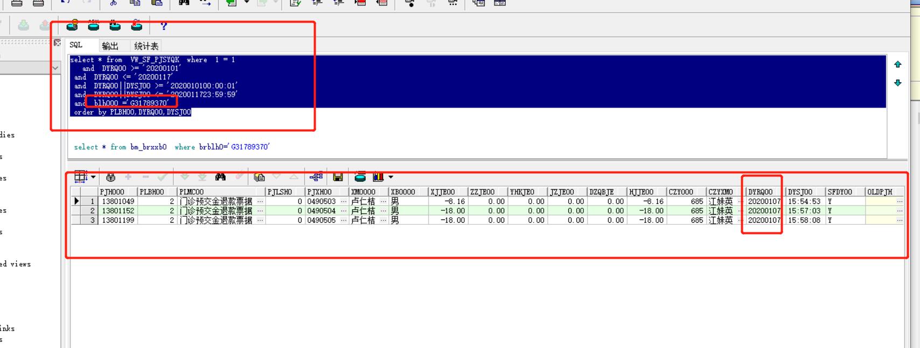Click the ellipsis button in row 3 XM0000 cell
Viewport: 920px width, 348px height.
[x=384, y=221]
